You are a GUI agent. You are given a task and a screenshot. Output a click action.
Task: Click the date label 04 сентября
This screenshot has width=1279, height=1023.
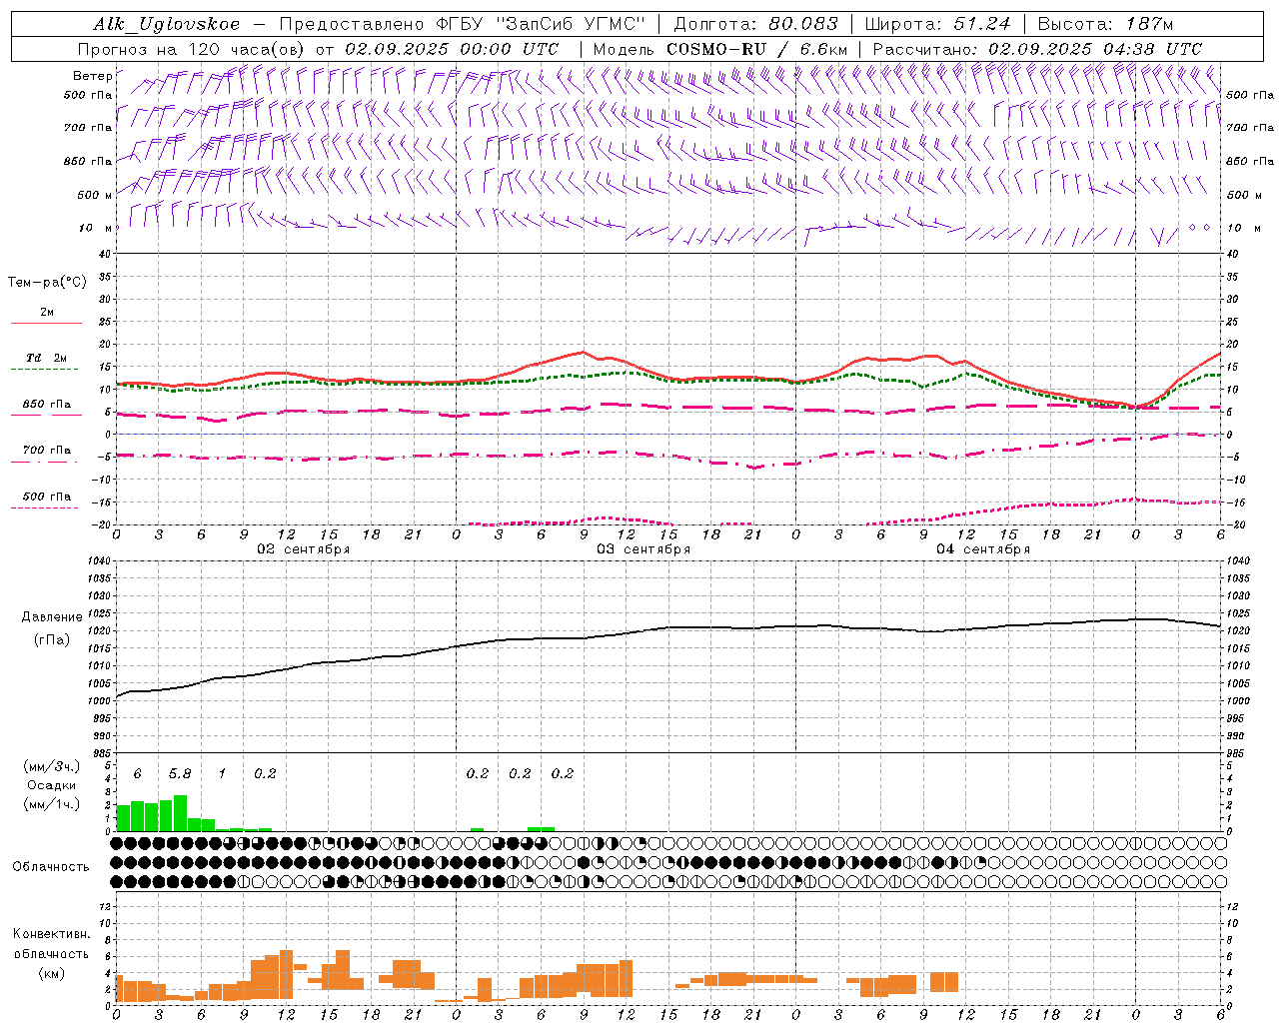pyautogui.click(x=983, y=549)
